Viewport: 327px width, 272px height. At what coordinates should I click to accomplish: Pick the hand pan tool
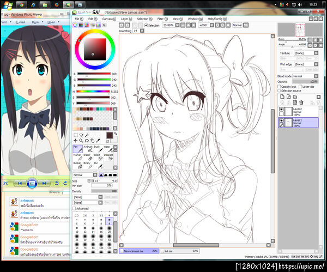[92, 141]
